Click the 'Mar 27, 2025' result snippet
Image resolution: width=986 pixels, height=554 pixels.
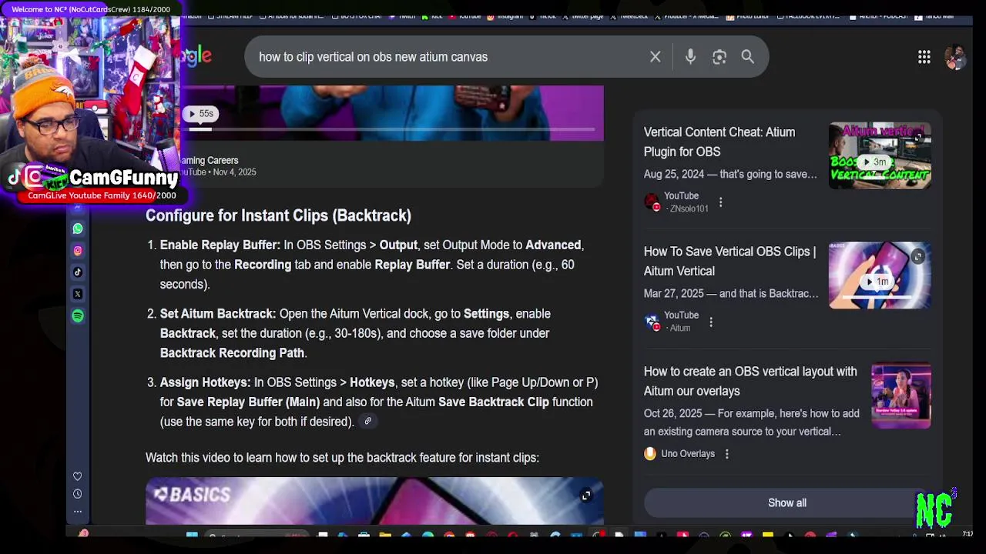[x=731, y=293]
